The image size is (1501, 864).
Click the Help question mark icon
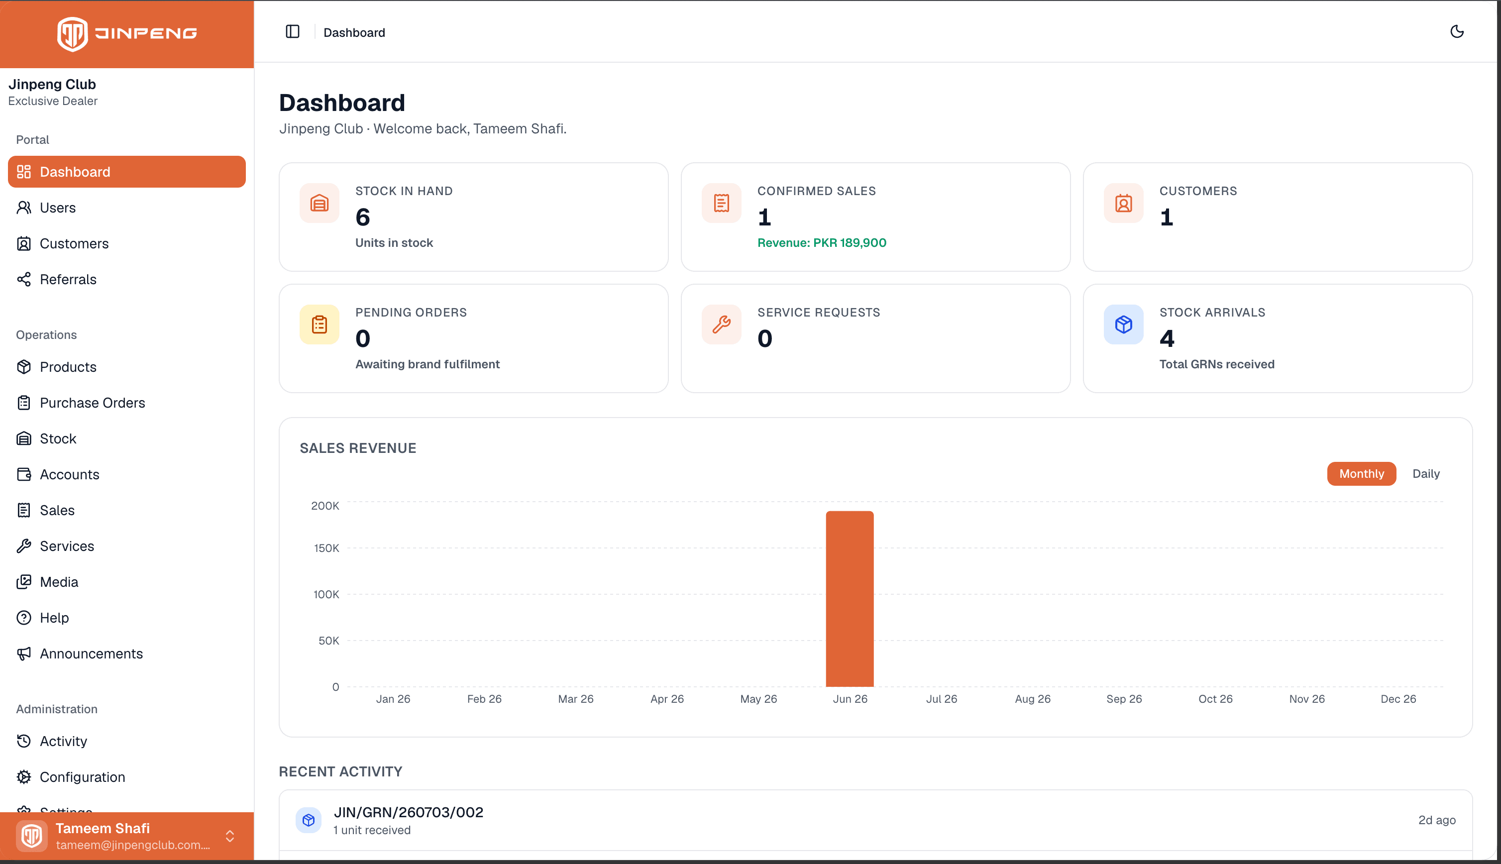(x=24, y=618)
